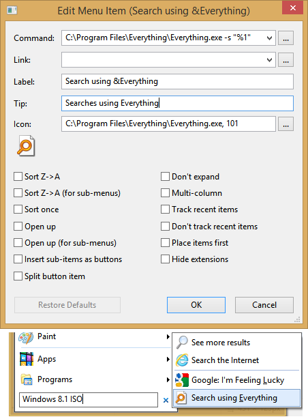Enable the Sort once checkbox
Screen dimensions: 308x419
click(18, 209)
